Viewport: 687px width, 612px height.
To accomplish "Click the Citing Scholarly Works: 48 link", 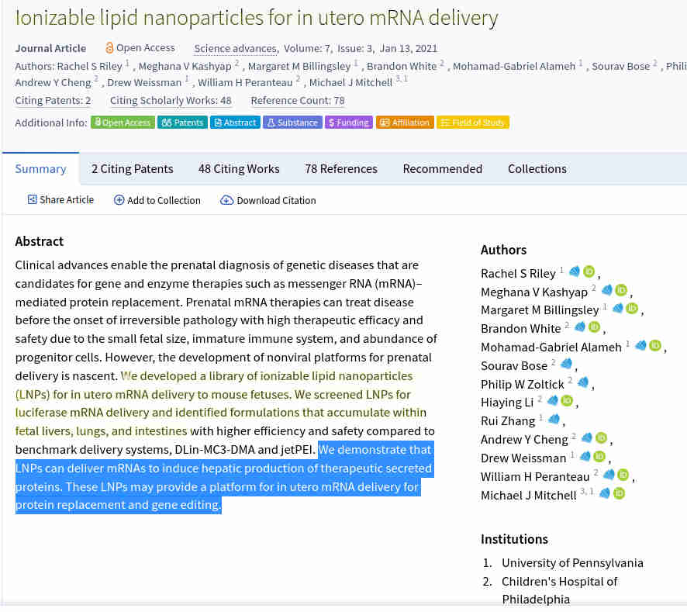I will [x=171, y=100].
